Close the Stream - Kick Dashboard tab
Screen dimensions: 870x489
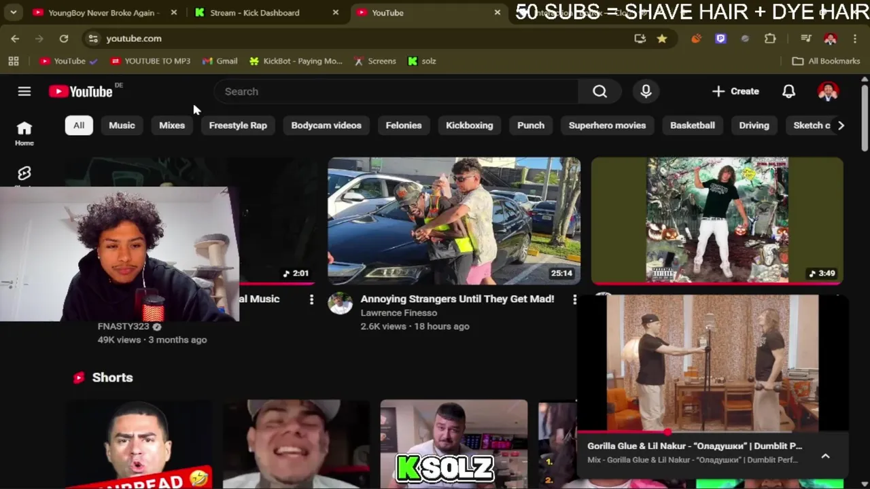coord(335,12)
